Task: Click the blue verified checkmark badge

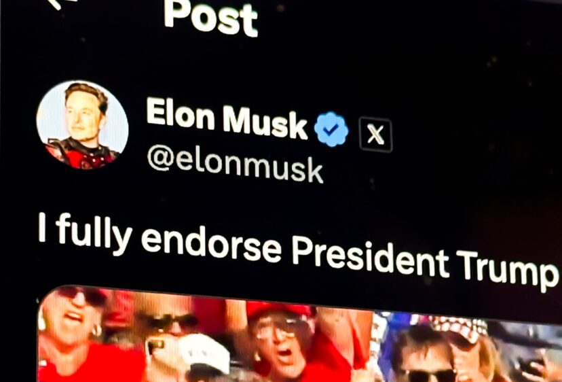Action: (x=331, y=129)
